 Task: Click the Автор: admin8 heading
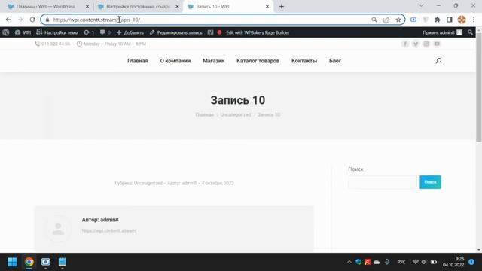point(100,220)
